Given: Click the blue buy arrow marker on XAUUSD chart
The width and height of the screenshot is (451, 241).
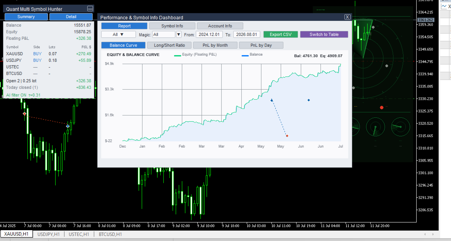Looking at the screenshot, I should (68, 126).
